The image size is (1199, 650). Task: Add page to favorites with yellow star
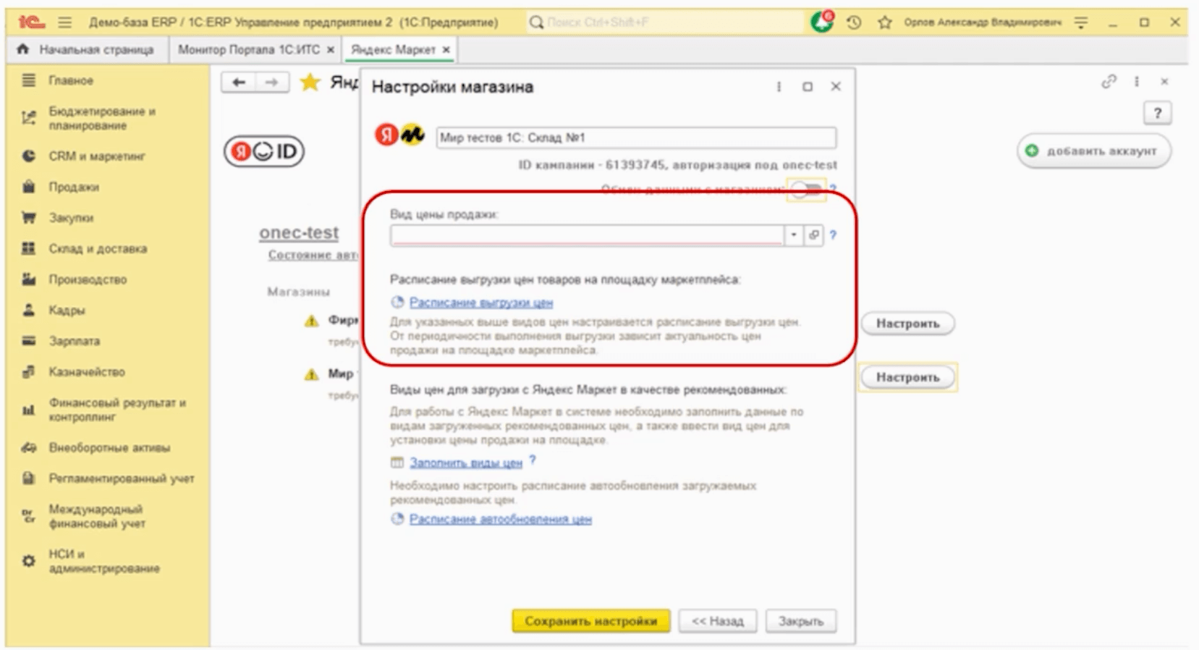310,83
